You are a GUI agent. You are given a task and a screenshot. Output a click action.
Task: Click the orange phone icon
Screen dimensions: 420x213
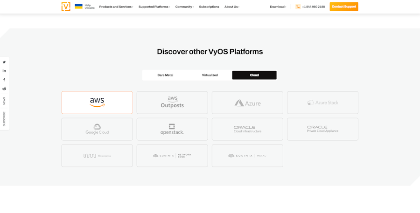(298, 7)
